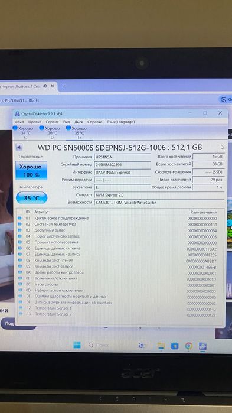Click the Буква тома field E:
Image resolution: width=232 pixels, height=413 pixels.
click(123, 187)
